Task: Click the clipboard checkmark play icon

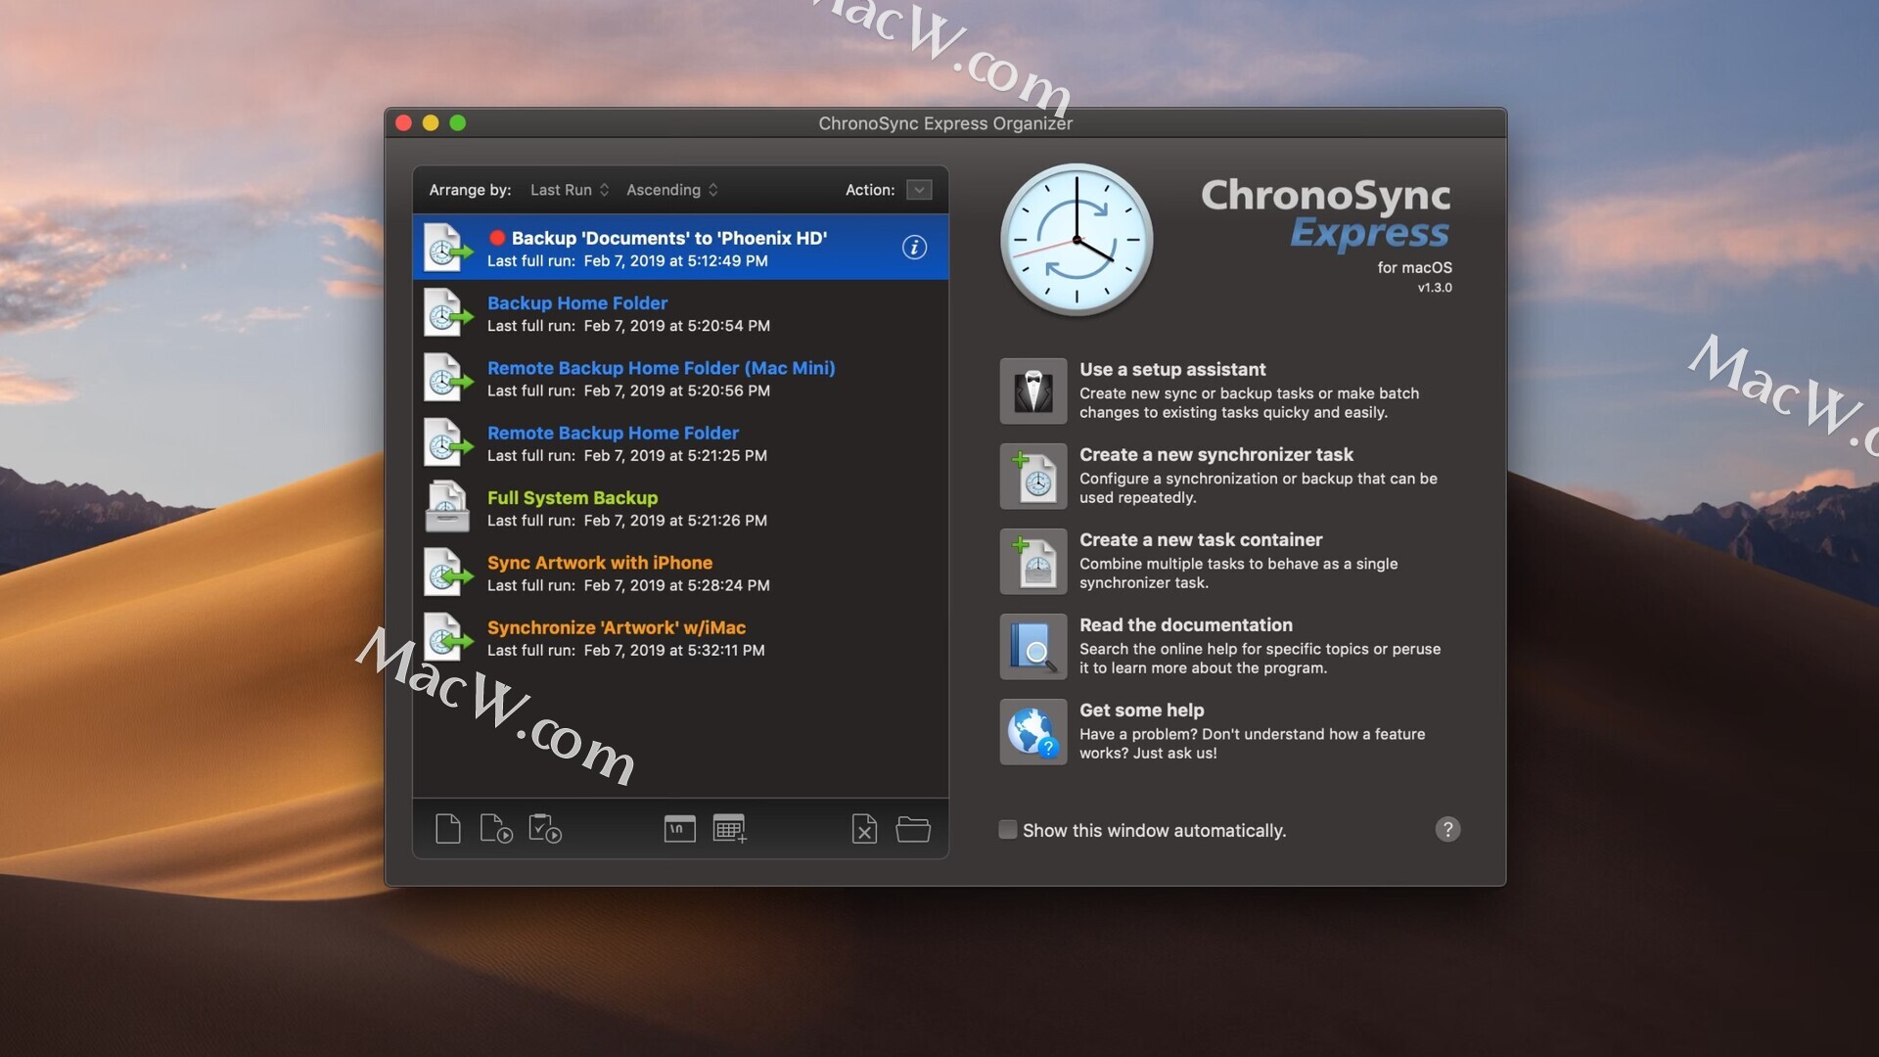Action: coord(544,829)
